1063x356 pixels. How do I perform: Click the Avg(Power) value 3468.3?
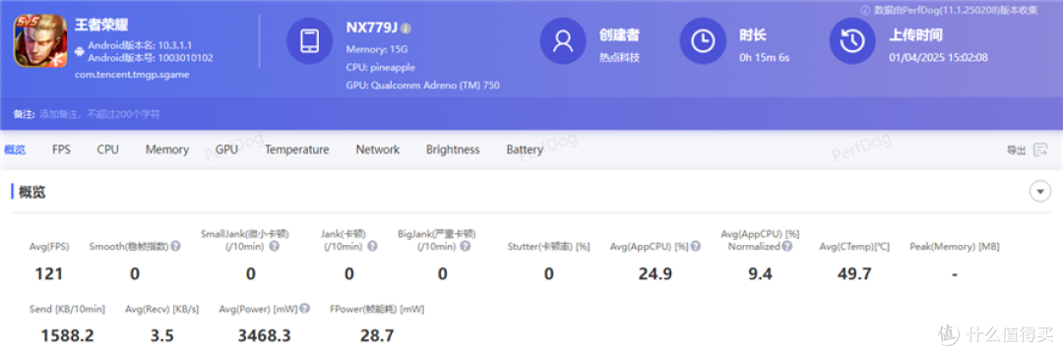click(x=265, y=335)
